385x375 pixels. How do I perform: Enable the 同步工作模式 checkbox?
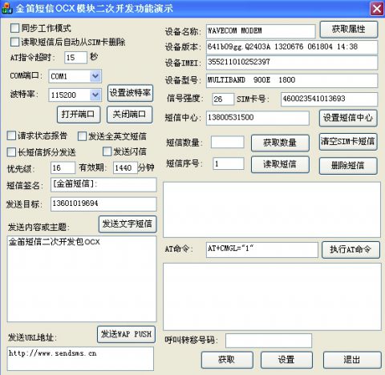pyautogui.click(x=14, y=28)
